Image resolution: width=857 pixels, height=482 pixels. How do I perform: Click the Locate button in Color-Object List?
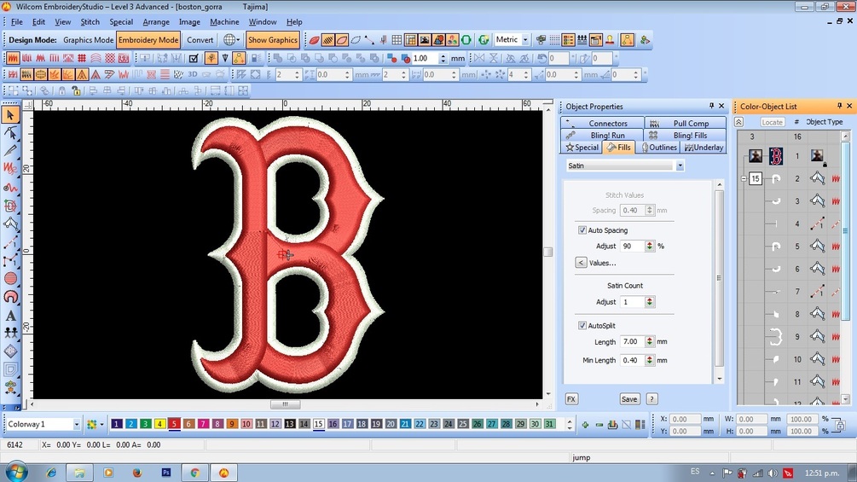point(773,122)
